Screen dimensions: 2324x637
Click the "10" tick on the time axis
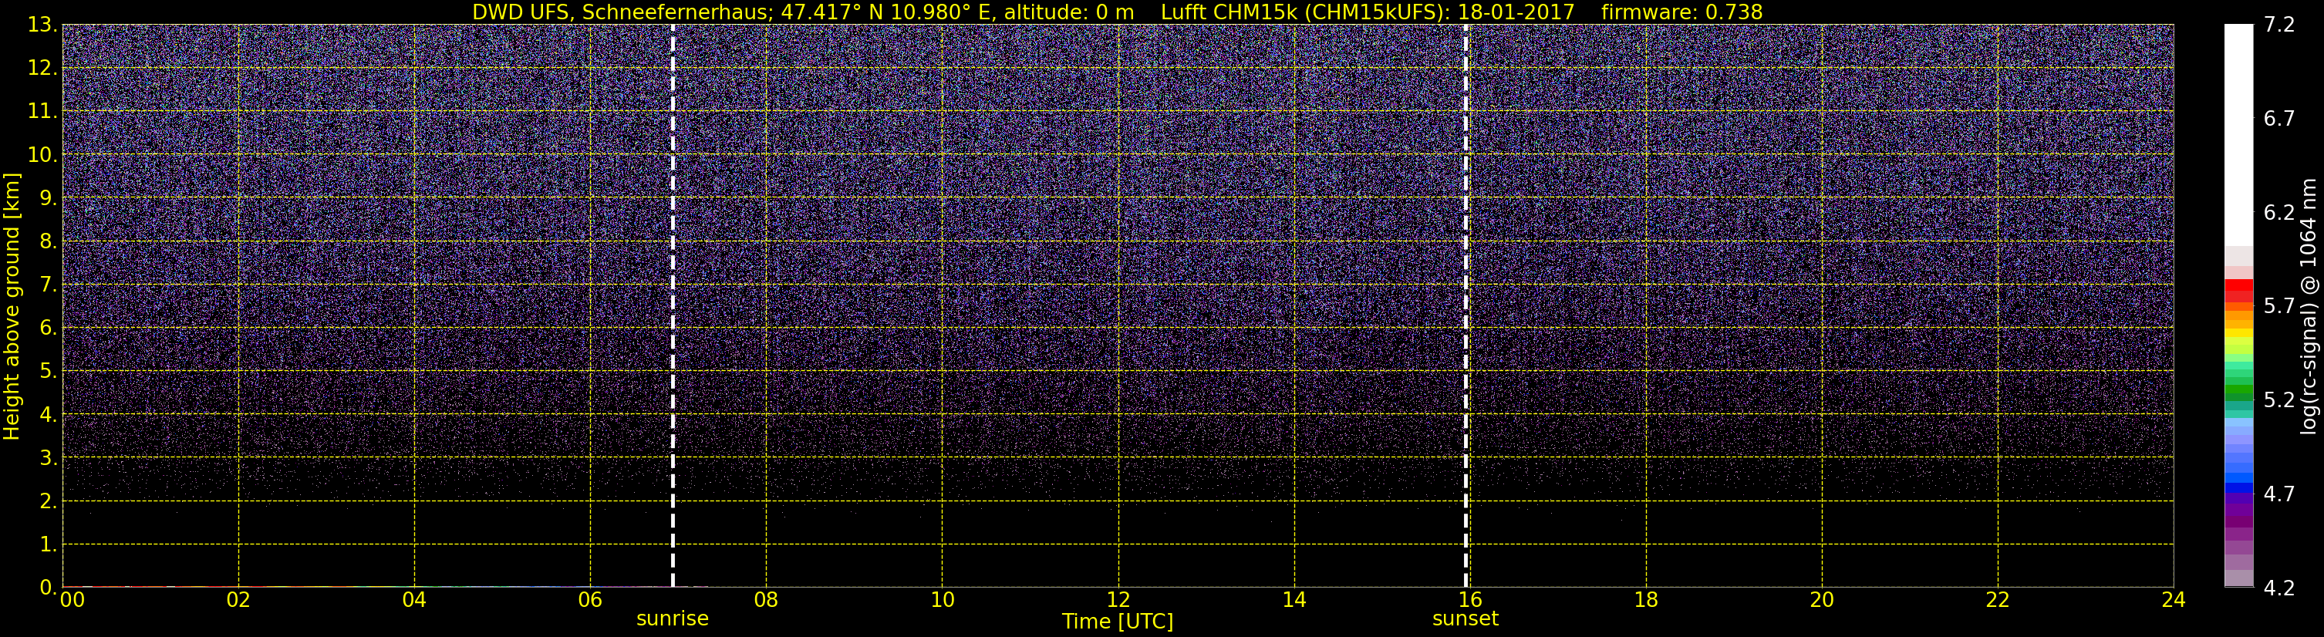[x=942, y=600]
